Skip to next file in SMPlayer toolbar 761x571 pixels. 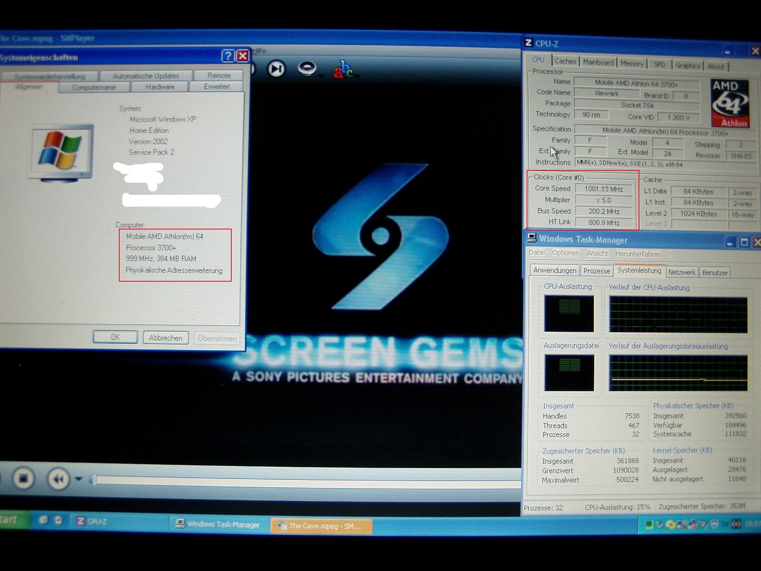click(277, 69)
